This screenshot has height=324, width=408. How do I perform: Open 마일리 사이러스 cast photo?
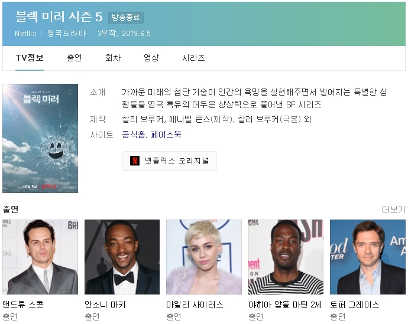[204, 257]
